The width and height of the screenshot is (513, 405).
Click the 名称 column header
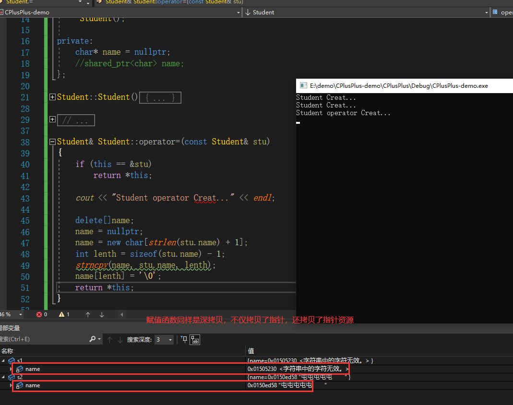7,351
